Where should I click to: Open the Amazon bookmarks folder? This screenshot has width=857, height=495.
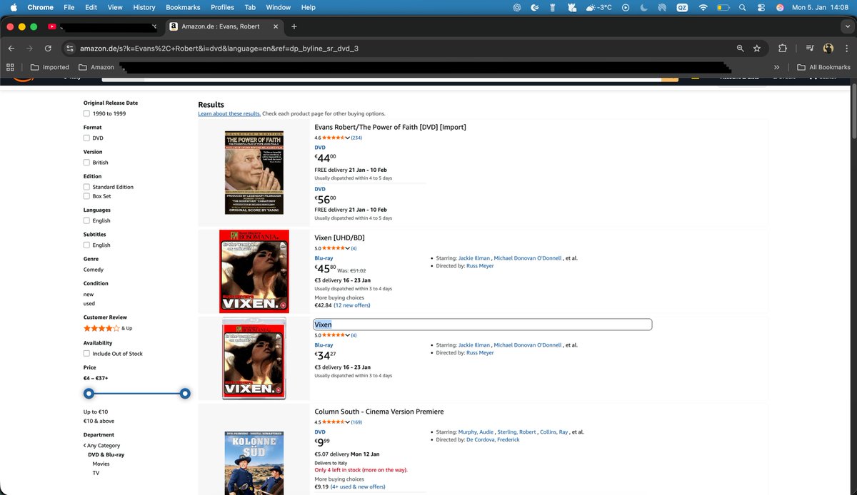coord(96,67)
